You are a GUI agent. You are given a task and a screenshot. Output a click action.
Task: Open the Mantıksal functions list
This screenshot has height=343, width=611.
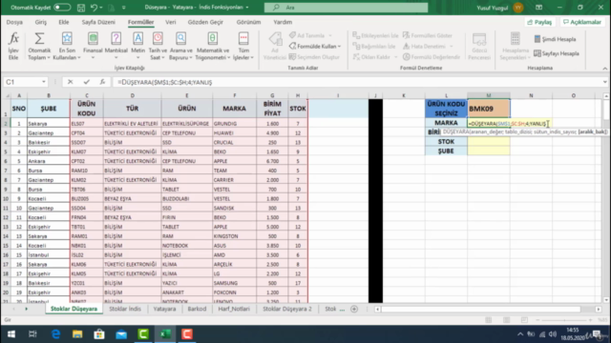pyautogui.click(x=116, y=46)
